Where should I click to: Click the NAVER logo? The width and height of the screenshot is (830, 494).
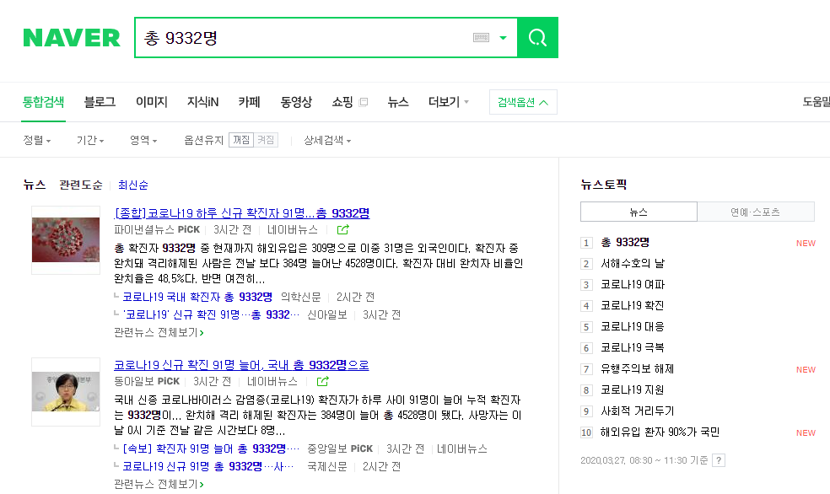point(72,38)
